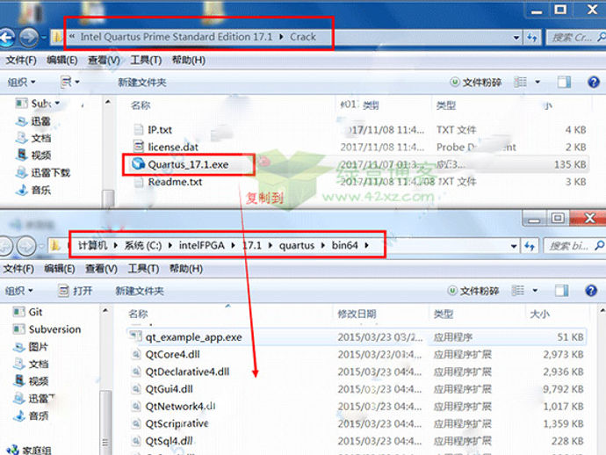Select license.dat file icon
Image resolution: width=606 pixels, height=455 pixels.
[x=139, y=147]
